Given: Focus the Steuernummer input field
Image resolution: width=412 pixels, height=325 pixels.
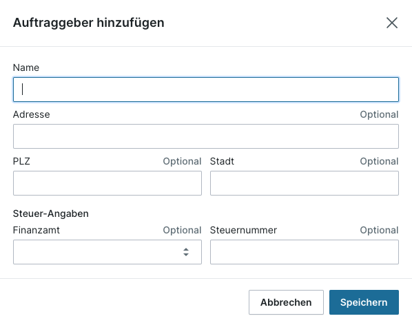Looking at the screenshot, I should click(x=305, y=252).
